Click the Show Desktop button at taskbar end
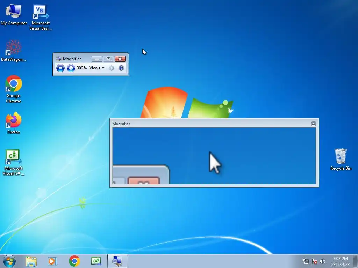This screenshot has width=358, height=268. [x=356, y=261]
